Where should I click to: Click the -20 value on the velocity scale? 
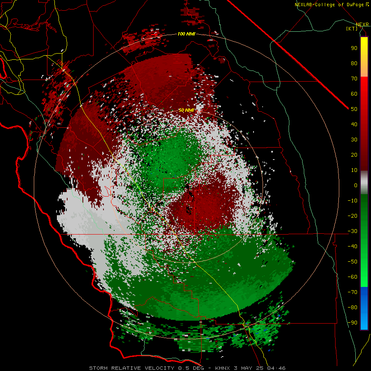tap(352, 216)
